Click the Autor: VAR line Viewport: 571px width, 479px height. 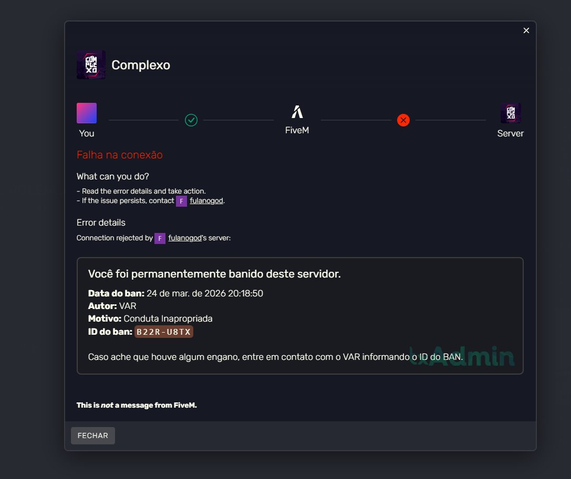pyautogui.click(x=112, y=306)
